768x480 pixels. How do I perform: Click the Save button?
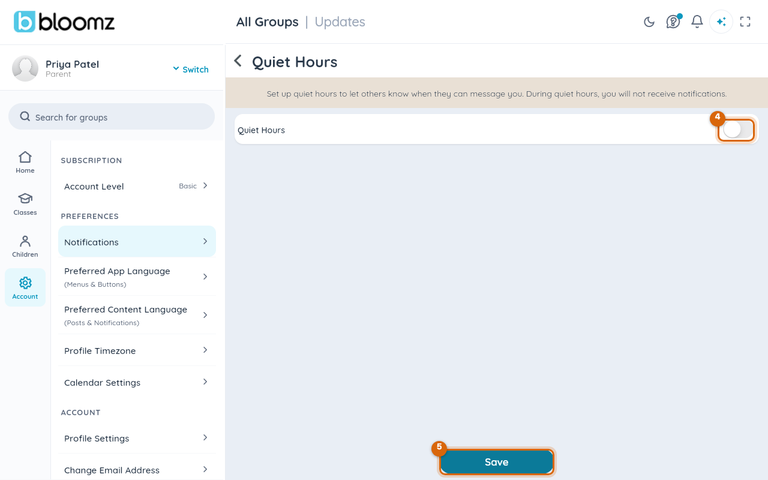[x=497, y=462]
